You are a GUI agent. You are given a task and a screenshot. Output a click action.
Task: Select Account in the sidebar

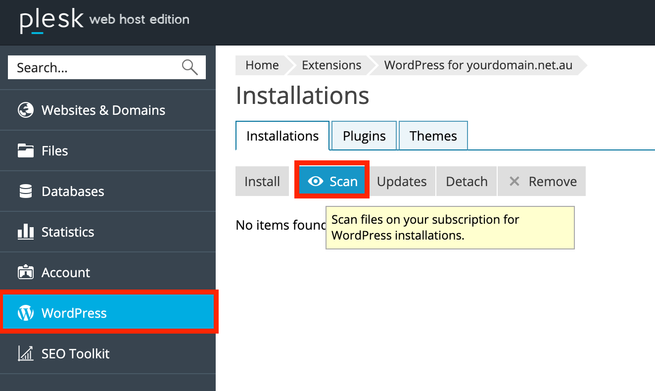pyautogui.click(x=108, y=272)
